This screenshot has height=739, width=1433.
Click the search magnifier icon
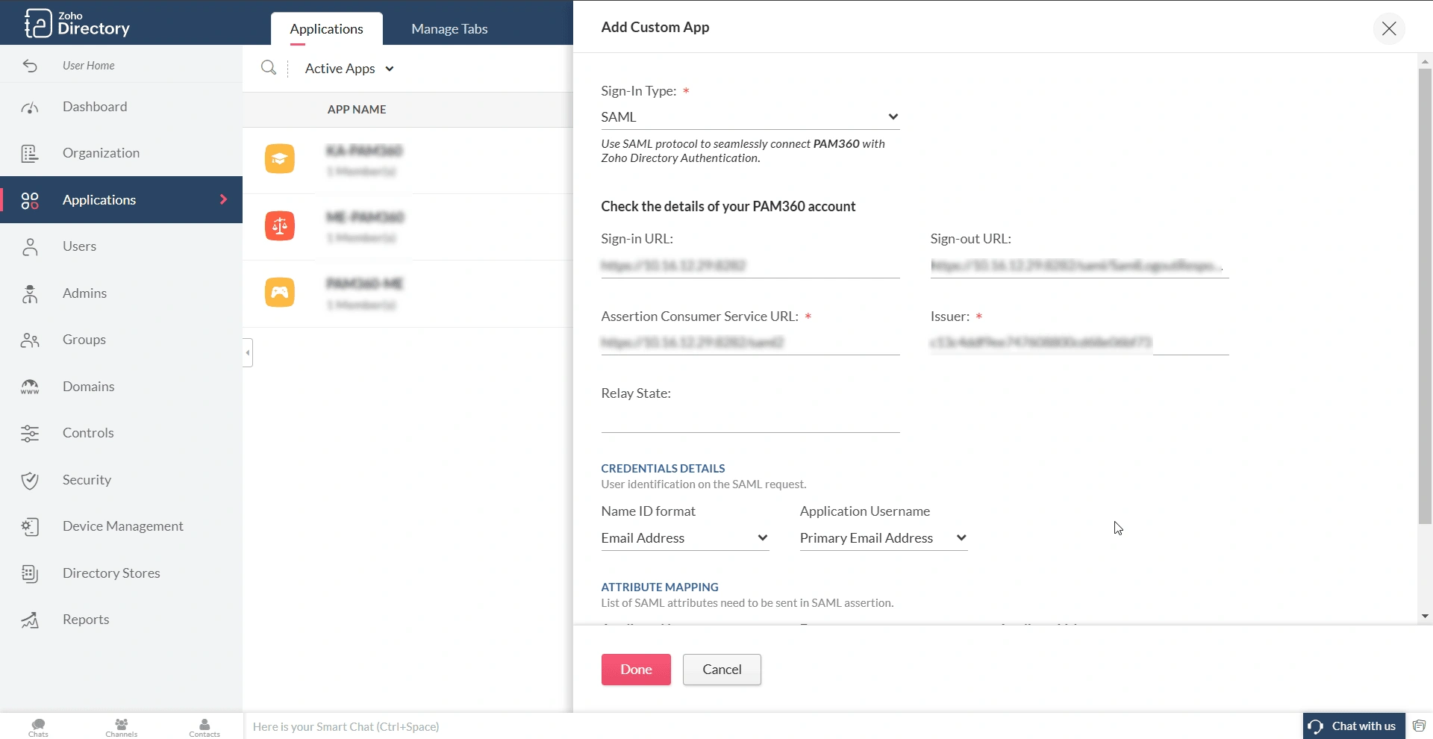[x=269, y=68]
